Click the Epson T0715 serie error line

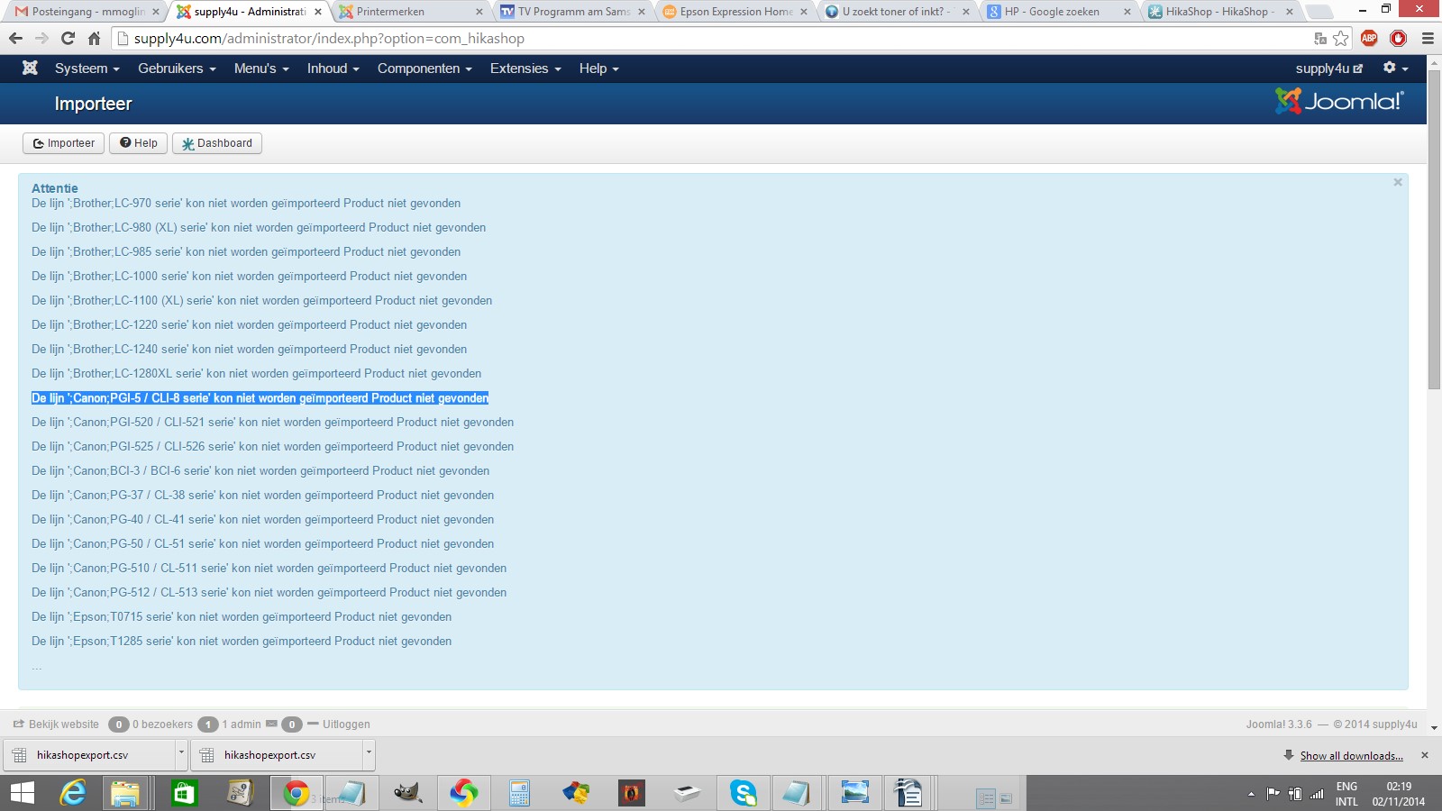242,617
